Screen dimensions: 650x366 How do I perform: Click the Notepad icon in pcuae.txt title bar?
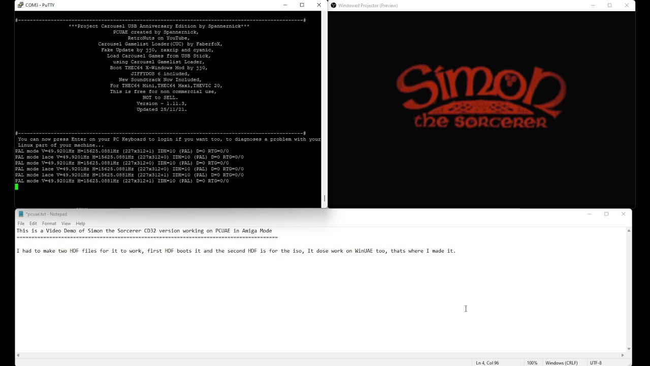coord(21,214)
